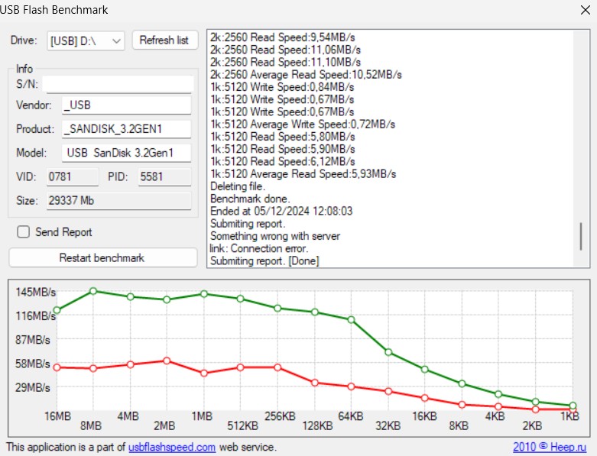
Task: Click red write-speed point at 1MB
Action: click(204, 374)
